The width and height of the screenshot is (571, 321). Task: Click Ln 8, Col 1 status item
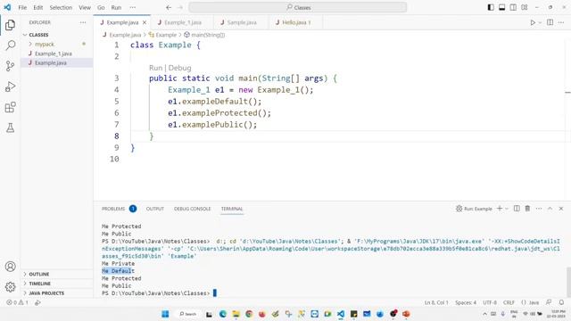pos(436,302)
